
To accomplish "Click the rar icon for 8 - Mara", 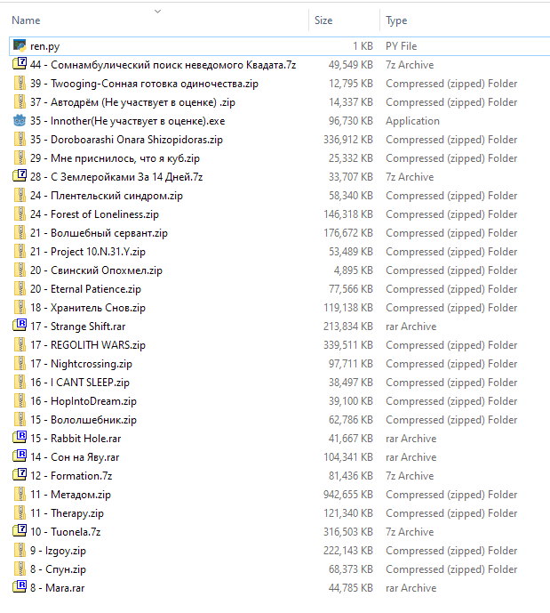I will click(x=20, y=587).
